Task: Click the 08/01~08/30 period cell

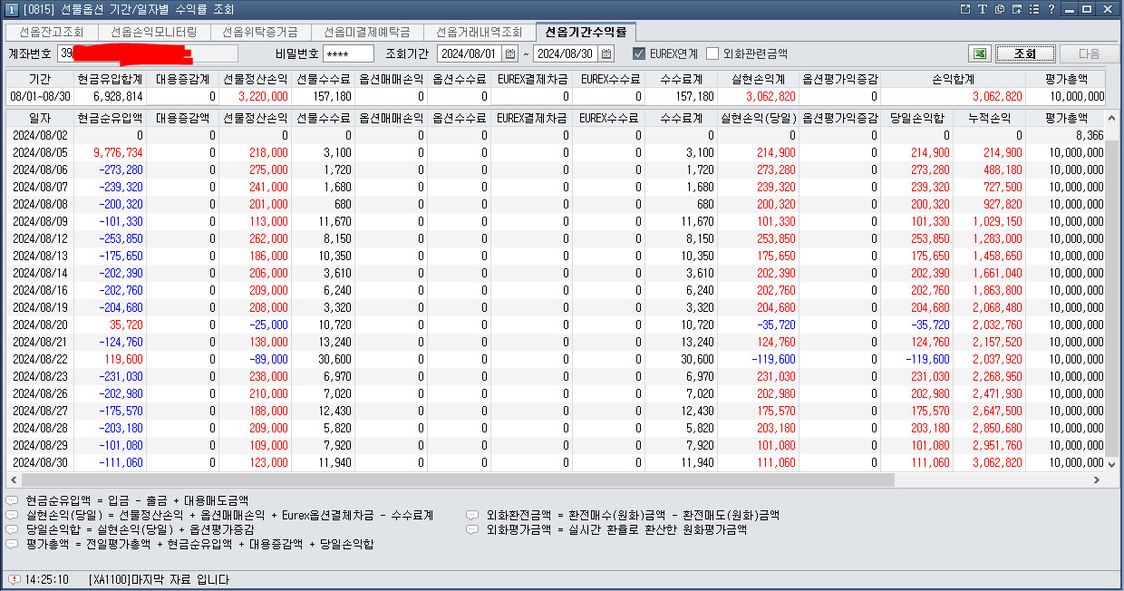Action: pyautogui.click(x=40, y=96)
